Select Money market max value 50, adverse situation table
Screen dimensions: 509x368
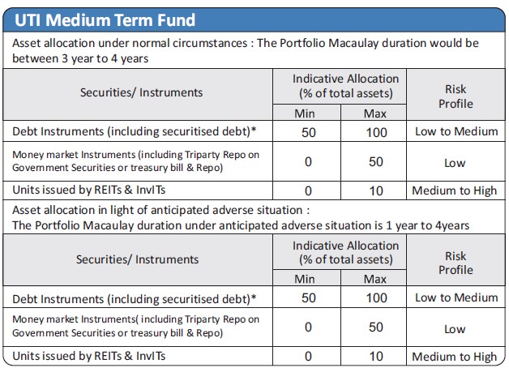tap(376, 327)
